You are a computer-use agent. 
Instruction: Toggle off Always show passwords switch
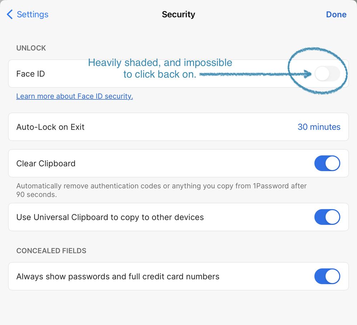pos(327,276)
